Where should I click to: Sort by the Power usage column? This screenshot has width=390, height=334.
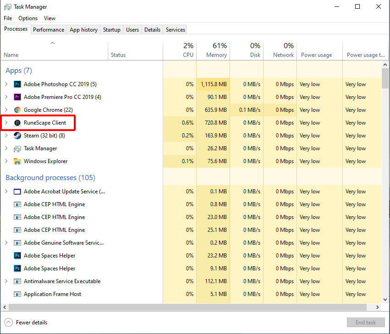pos(319,51)
